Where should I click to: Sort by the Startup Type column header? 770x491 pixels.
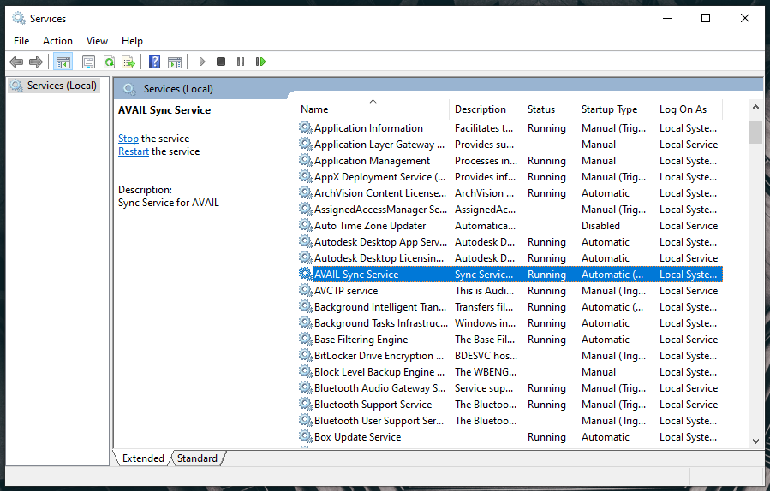[x=614, y=109]
